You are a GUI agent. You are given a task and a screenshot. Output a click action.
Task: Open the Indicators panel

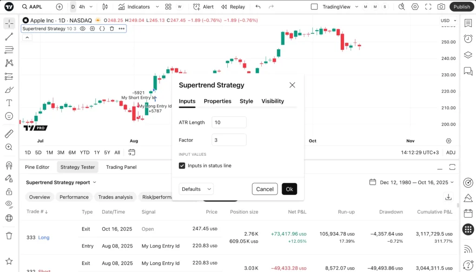(x=134, y=7)
